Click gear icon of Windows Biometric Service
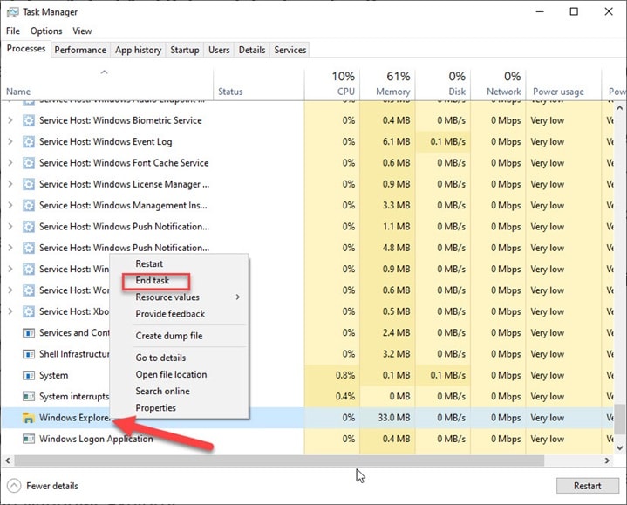The height and width of the screenshot is (505, 627). (x=29, y=120)
